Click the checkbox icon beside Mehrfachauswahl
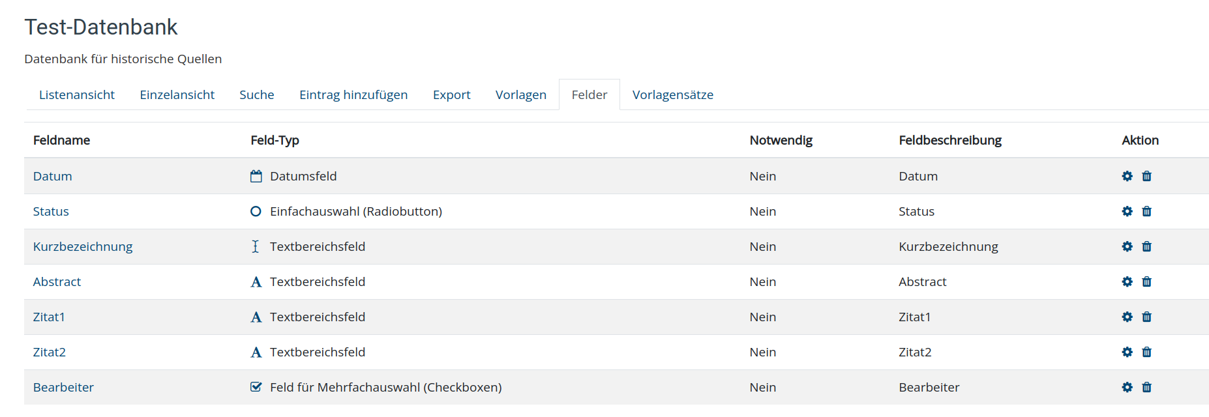This screenshot has width=1209, height=417. [256, 387]
